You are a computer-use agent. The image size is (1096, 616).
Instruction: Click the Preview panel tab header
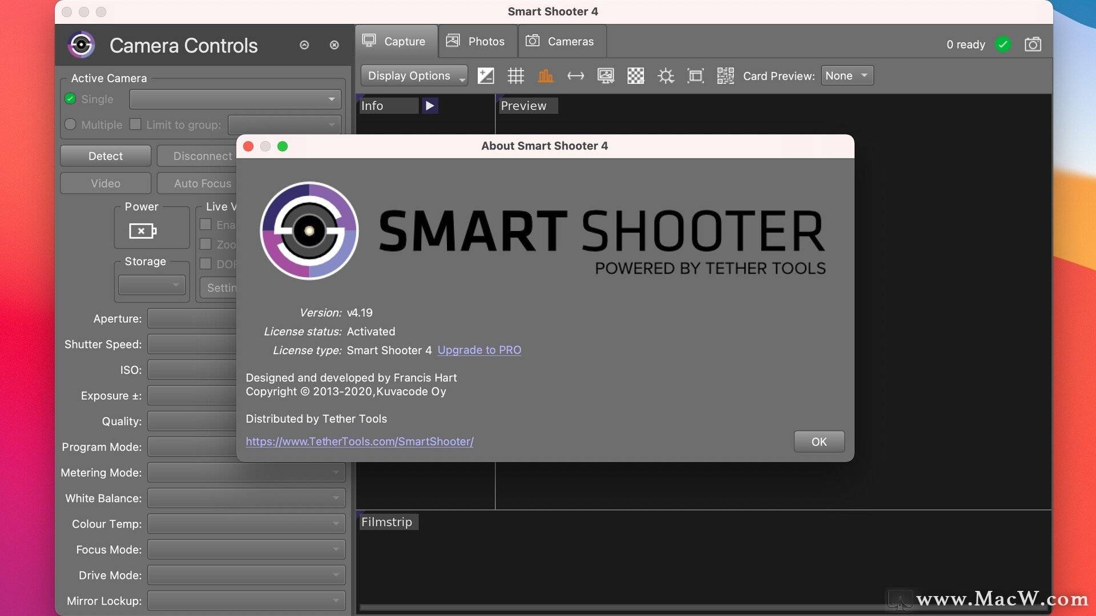[527, 106]
